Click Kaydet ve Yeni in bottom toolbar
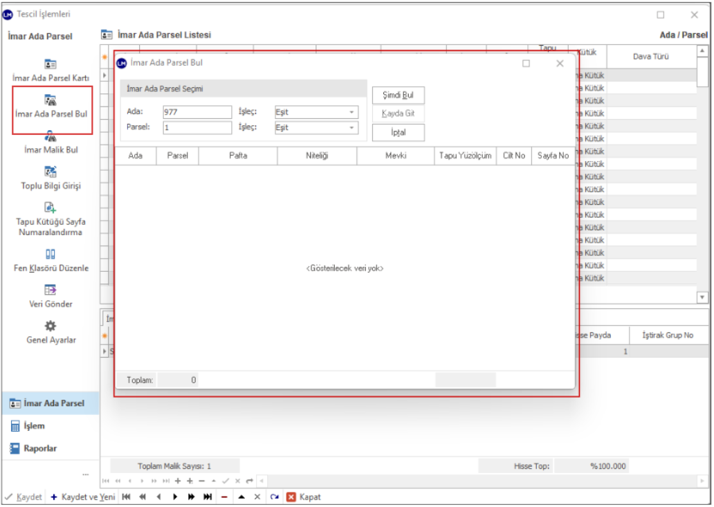This screenshot has width=714, height=507. [x=83, y=497]
